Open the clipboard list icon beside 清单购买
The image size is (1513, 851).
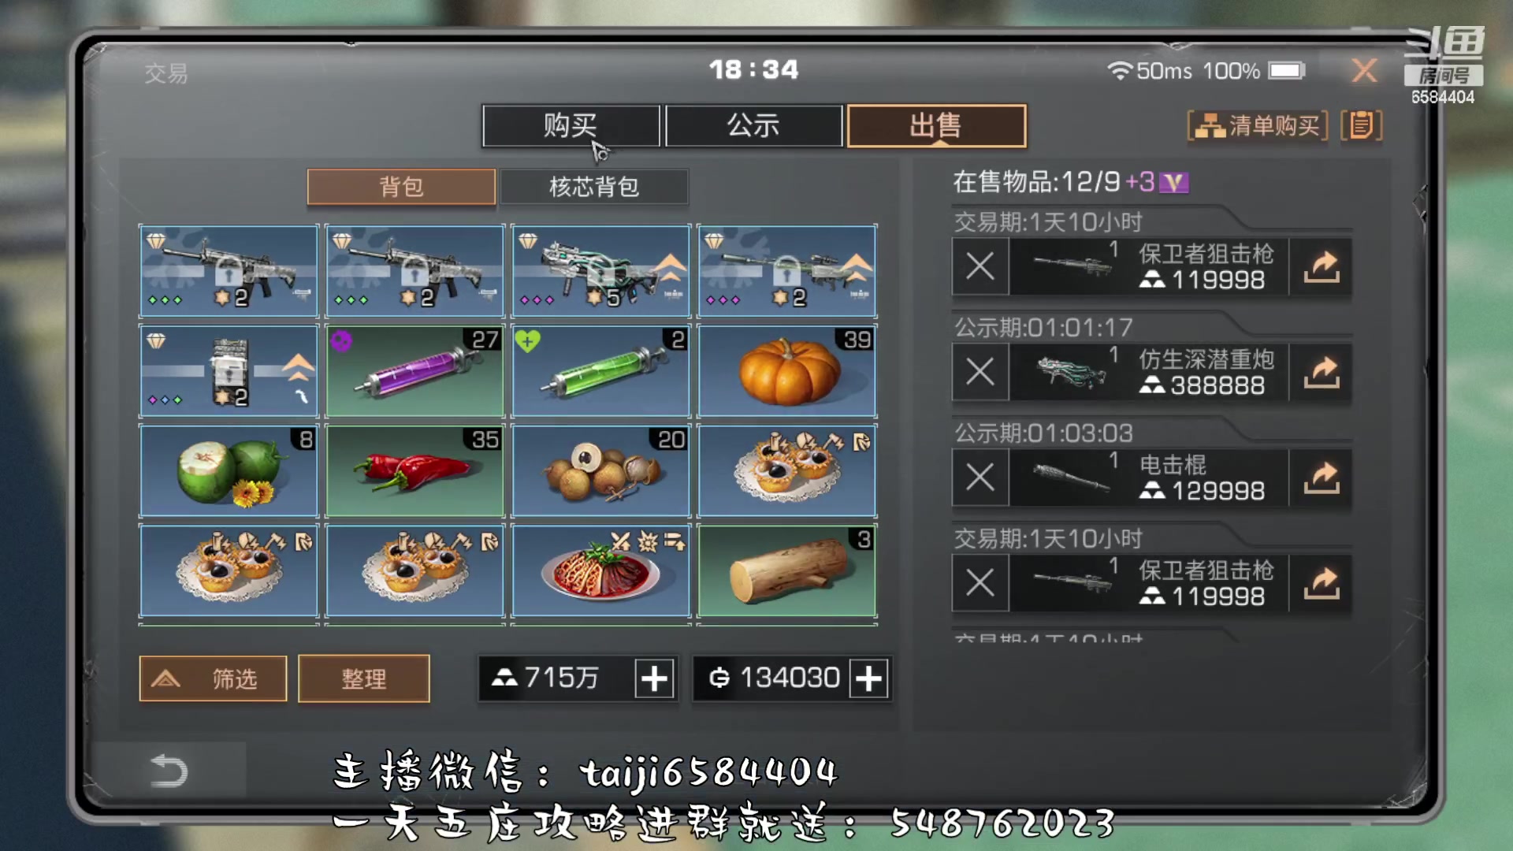1362,125
